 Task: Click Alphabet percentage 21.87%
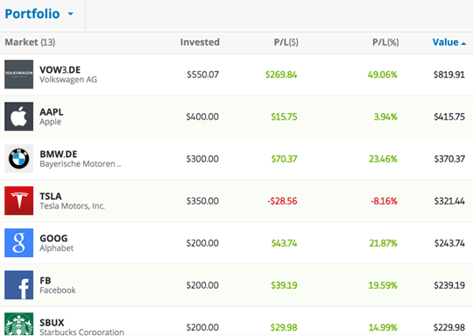(x=384, y=243)
